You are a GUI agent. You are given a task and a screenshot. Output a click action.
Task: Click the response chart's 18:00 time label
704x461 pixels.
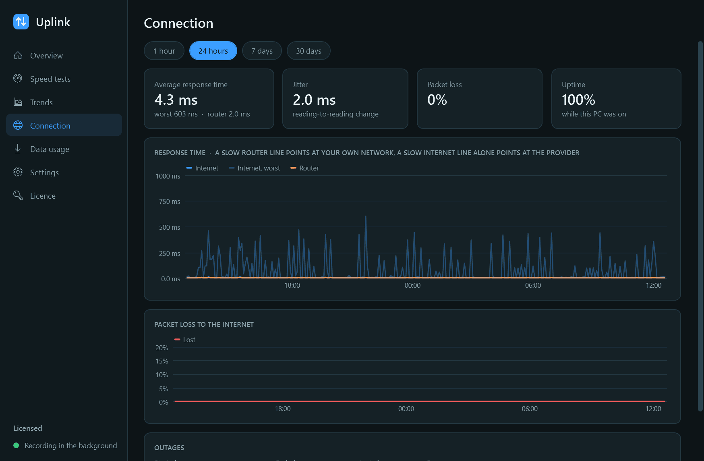pos(292,285)
